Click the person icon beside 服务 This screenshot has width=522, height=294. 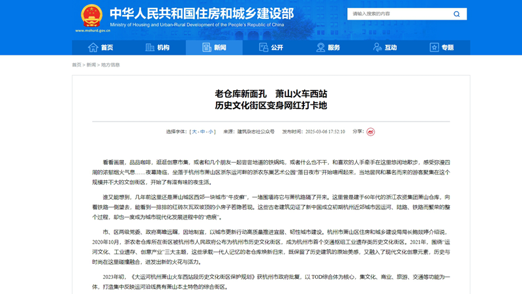pos(320,48)
